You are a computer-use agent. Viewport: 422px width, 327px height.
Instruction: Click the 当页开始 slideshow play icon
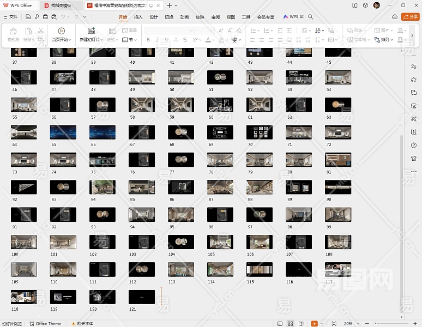point(61,31)
